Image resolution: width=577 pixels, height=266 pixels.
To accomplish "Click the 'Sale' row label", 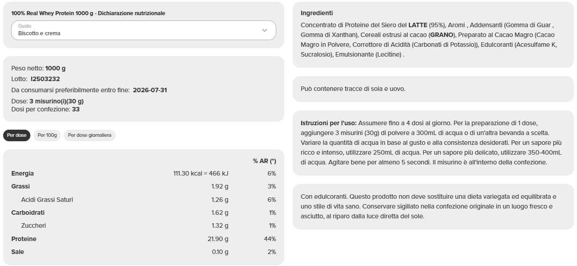I will pos(17,252).
